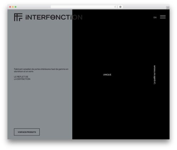Click the UNIQUE text

click(107, 75)
